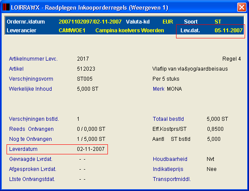The width and height of the screenshot is (249, 191).
Task: Select the Verschijningen bstld. label
Action: (x=34, y=119)
